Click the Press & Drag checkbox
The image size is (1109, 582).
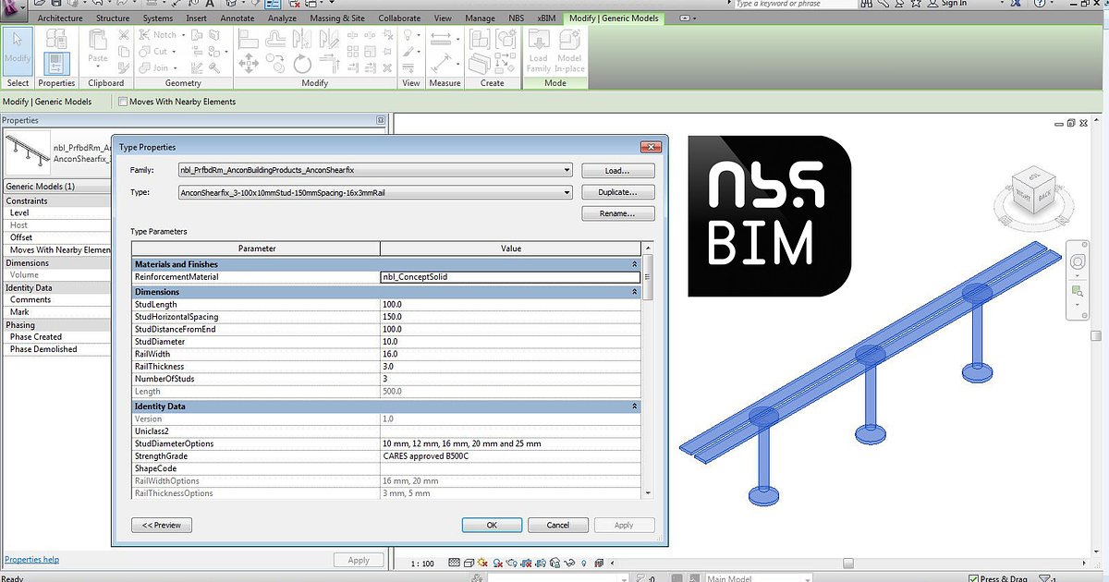(x=973, y=576)
